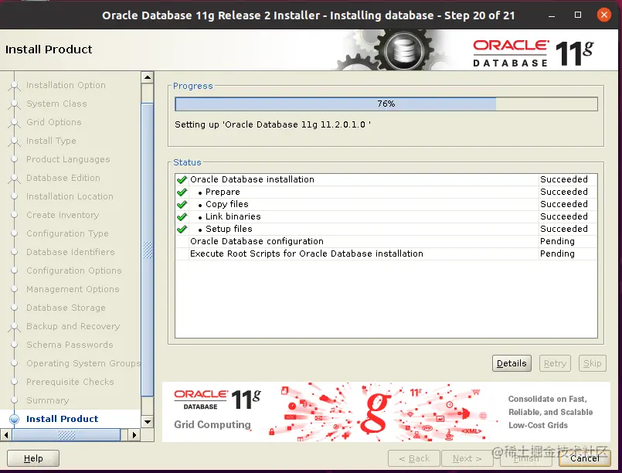
Task: Click the horizontal scroll right arrow
Action: [134, 435]
